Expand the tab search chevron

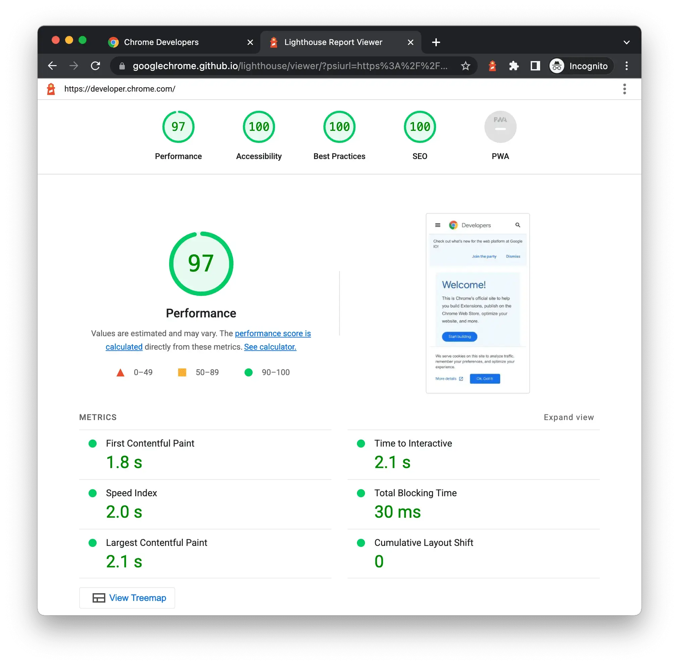click(626, 42)
